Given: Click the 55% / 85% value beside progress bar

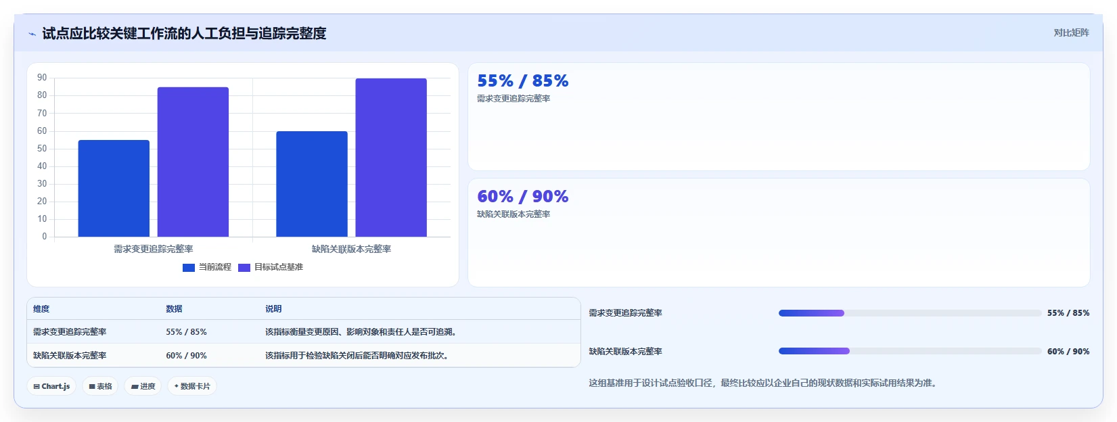Looking at the screenshot, I should pyautogui.click(x=1068, y=313).
